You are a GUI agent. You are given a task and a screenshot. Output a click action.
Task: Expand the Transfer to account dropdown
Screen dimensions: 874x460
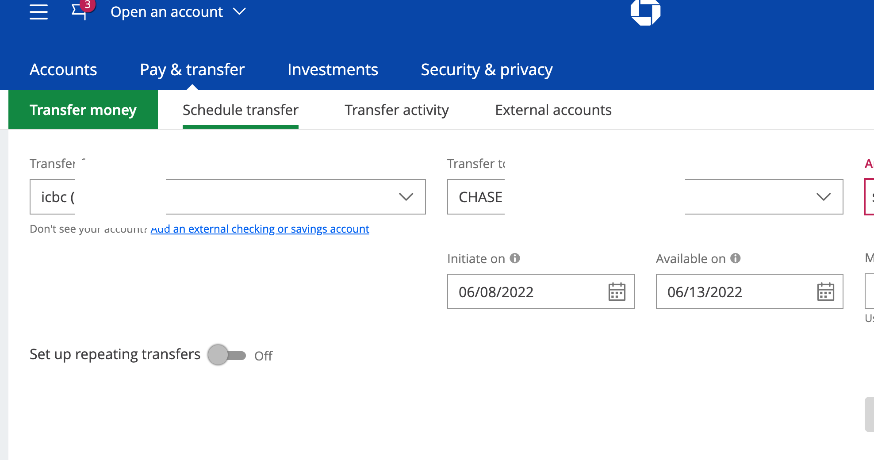pyautogui.click(x=823, y=197)
